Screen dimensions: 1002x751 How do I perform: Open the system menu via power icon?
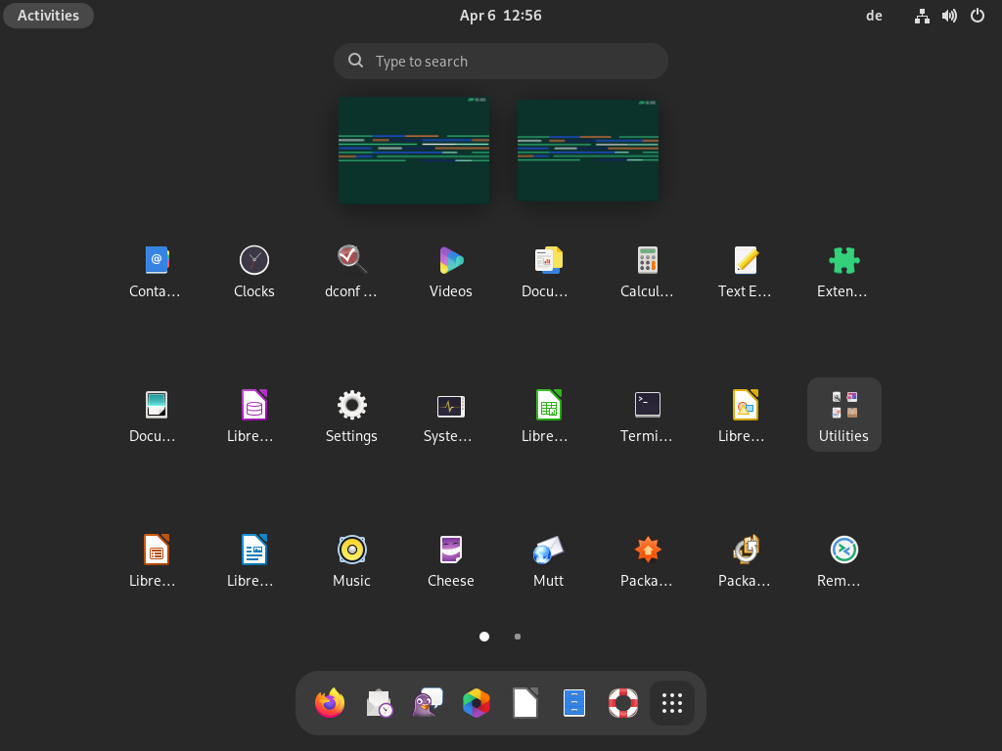(977, 16)
